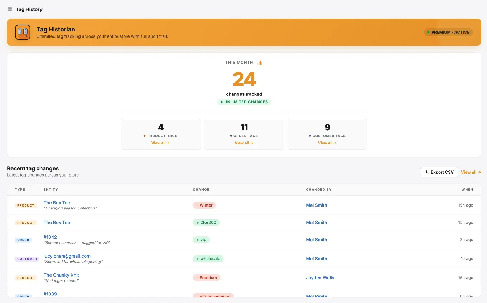Click the Order badge in the #1042 row

(23, 240)
